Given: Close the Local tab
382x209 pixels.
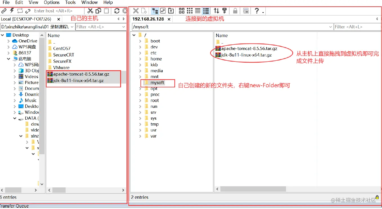Looking at the screenshot, I should (x=59, y=19).
